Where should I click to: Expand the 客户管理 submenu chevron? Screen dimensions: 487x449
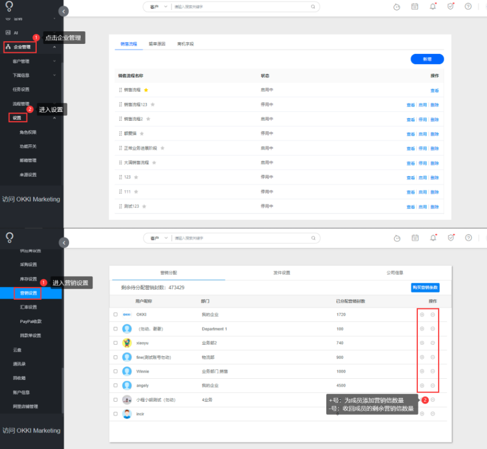pos(54,61)
